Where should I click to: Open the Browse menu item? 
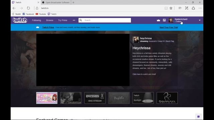click(50, 20)
